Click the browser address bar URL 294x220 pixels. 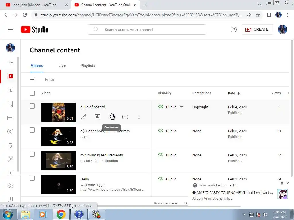tap(141, 15)
